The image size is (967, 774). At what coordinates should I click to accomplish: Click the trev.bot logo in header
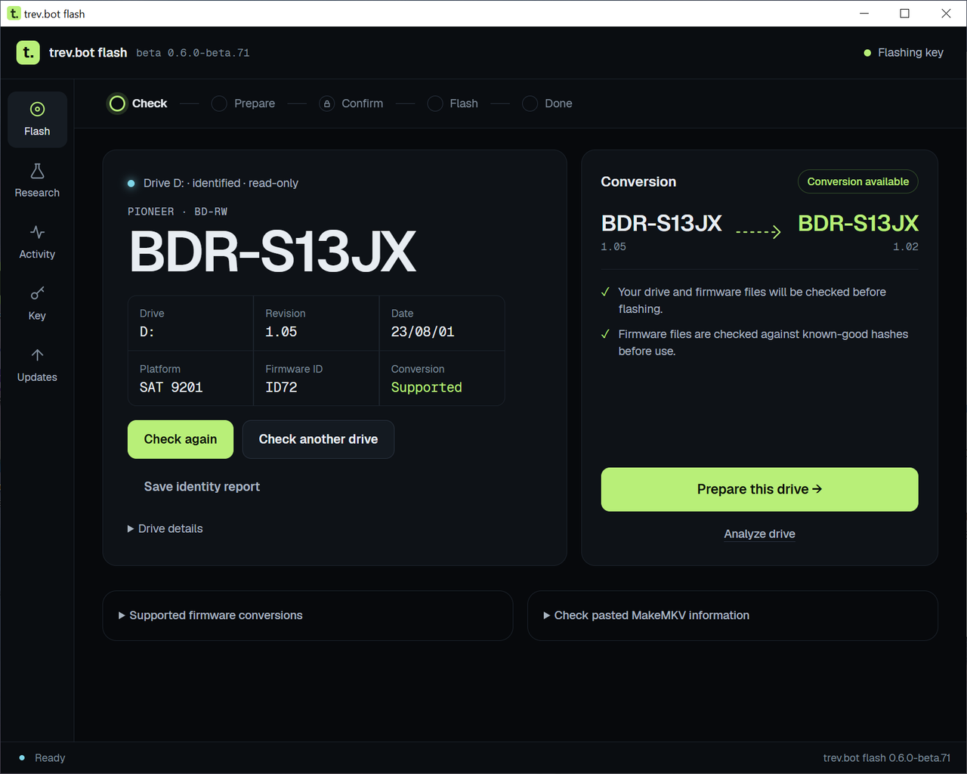tap(28, 52)
